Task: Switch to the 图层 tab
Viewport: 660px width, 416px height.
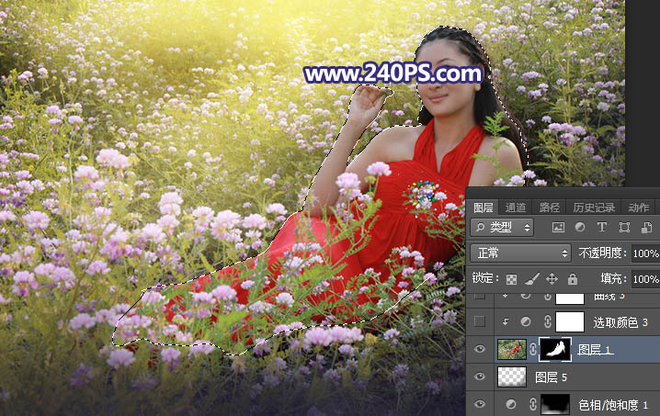Action: pos(484,208)
